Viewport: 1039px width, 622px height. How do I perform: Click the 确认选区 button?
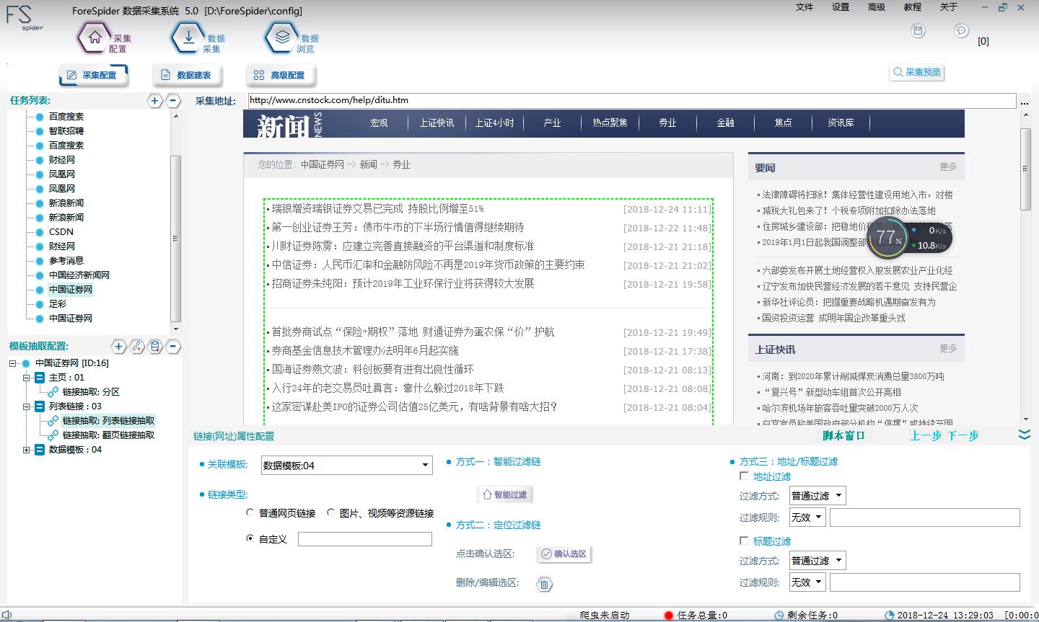pyautogui.click(x=564, y=554)
